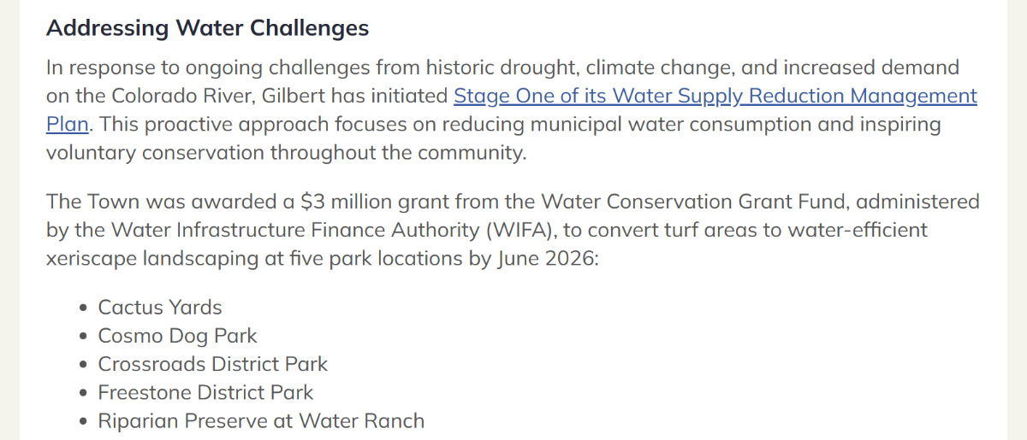
Task: Click the bullet beside Cactus Yards
Action: coord(83,308)
